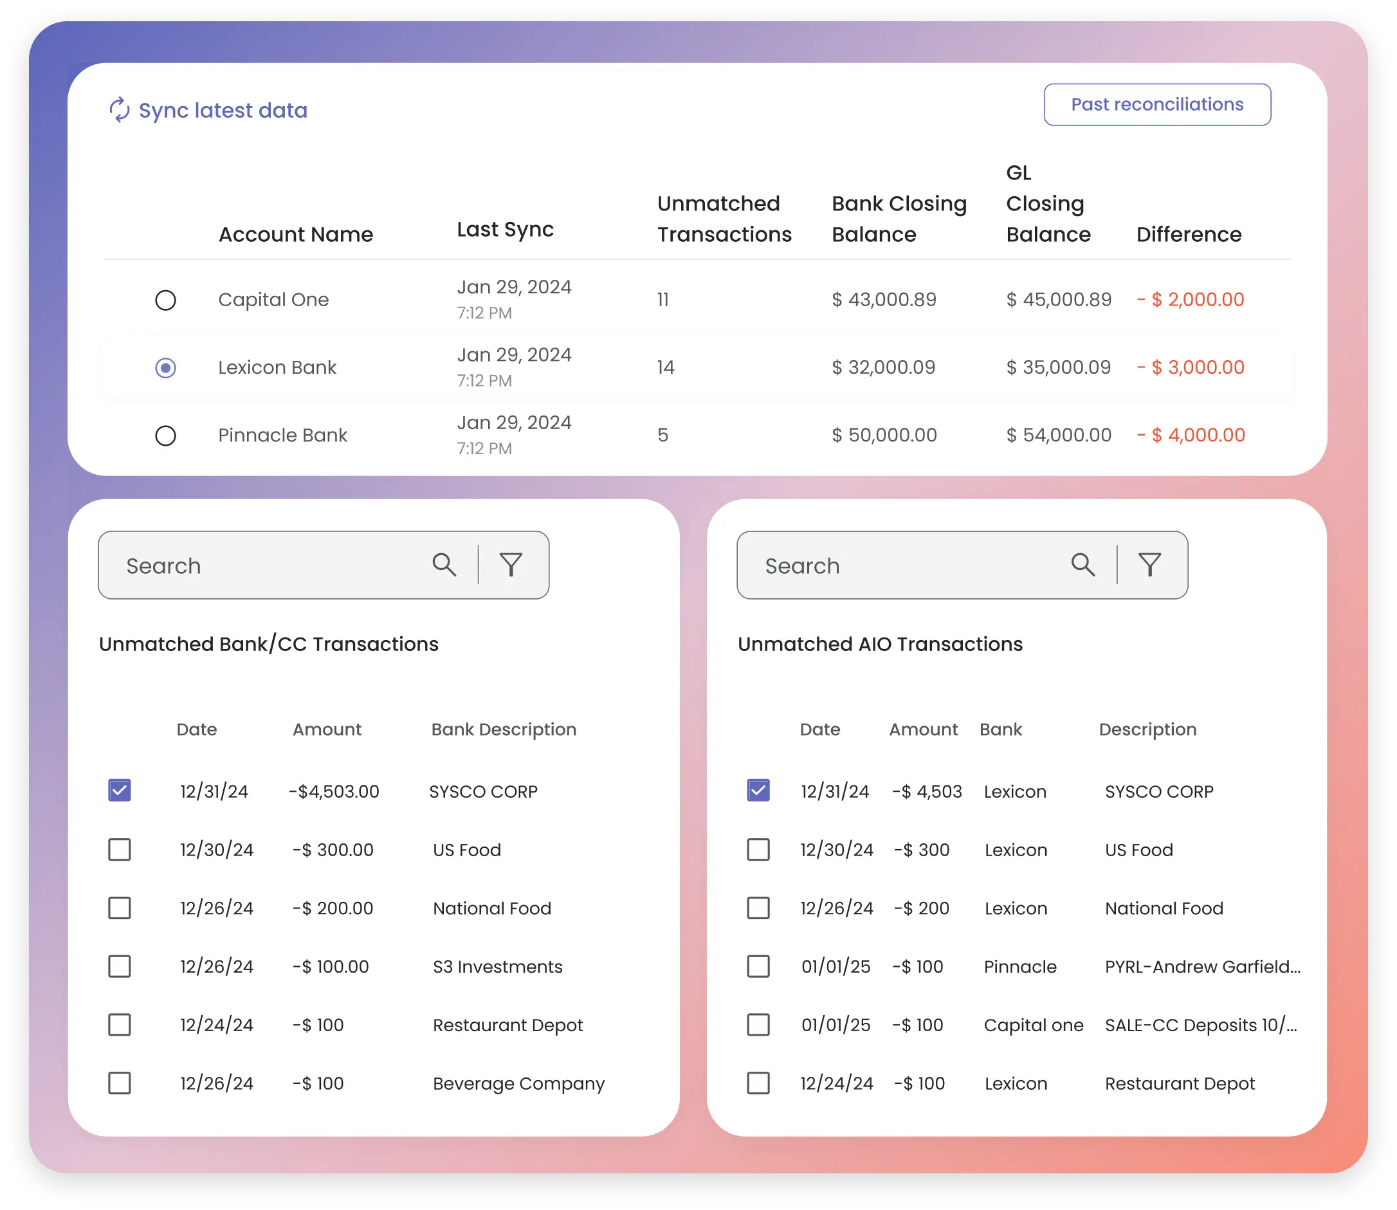Click the Bank header in AIO table
The image size is (1397, 1210).
click(1001, 729)
